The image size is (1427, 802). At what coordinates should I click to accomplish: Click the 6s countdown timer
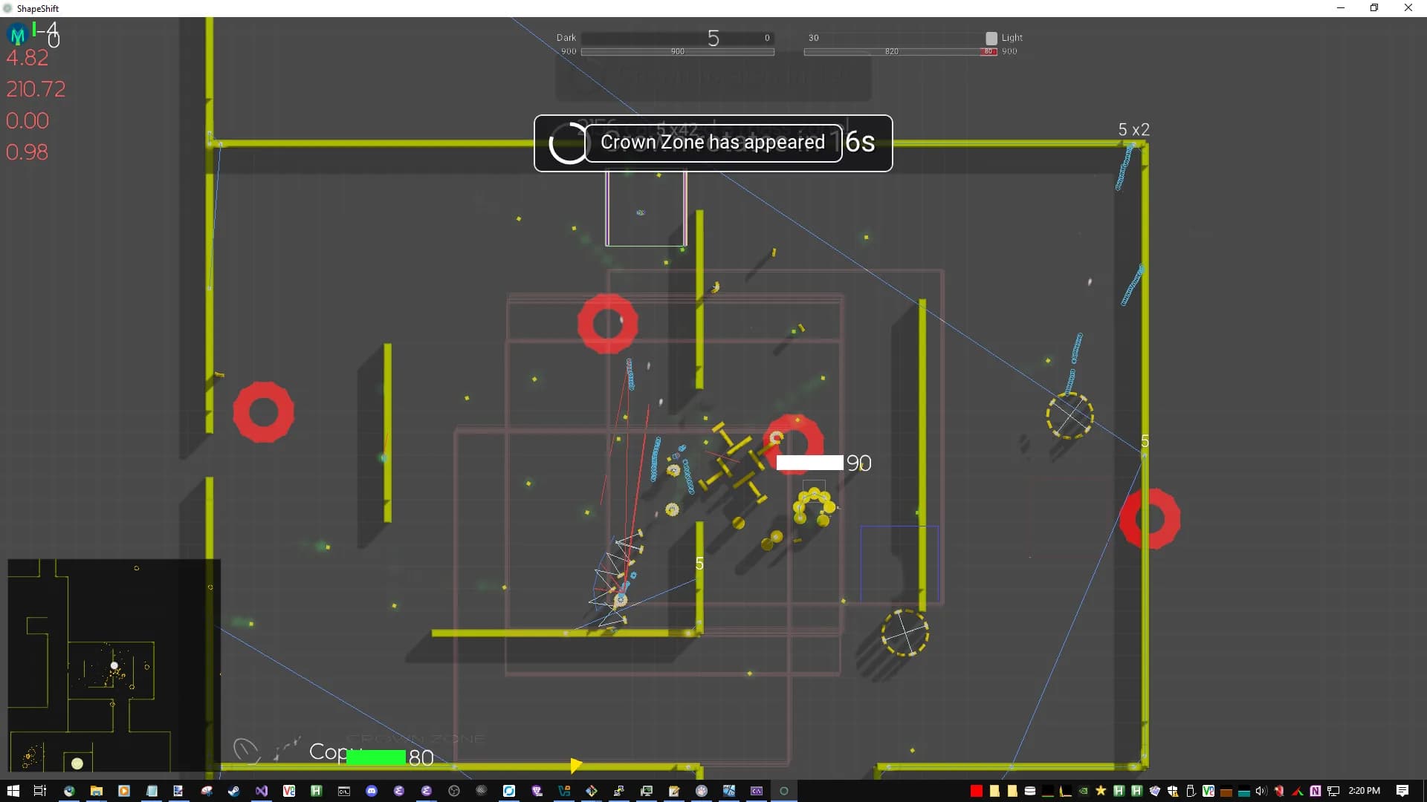(860, 142)
